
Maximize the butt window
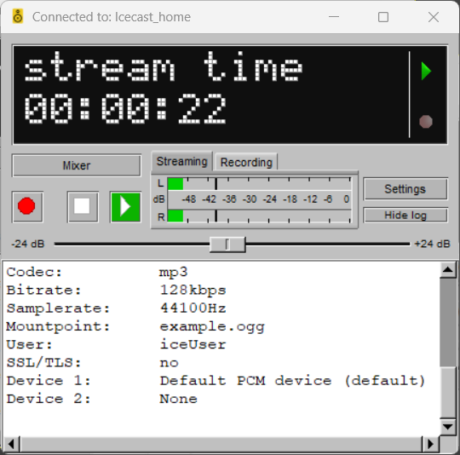383,17
